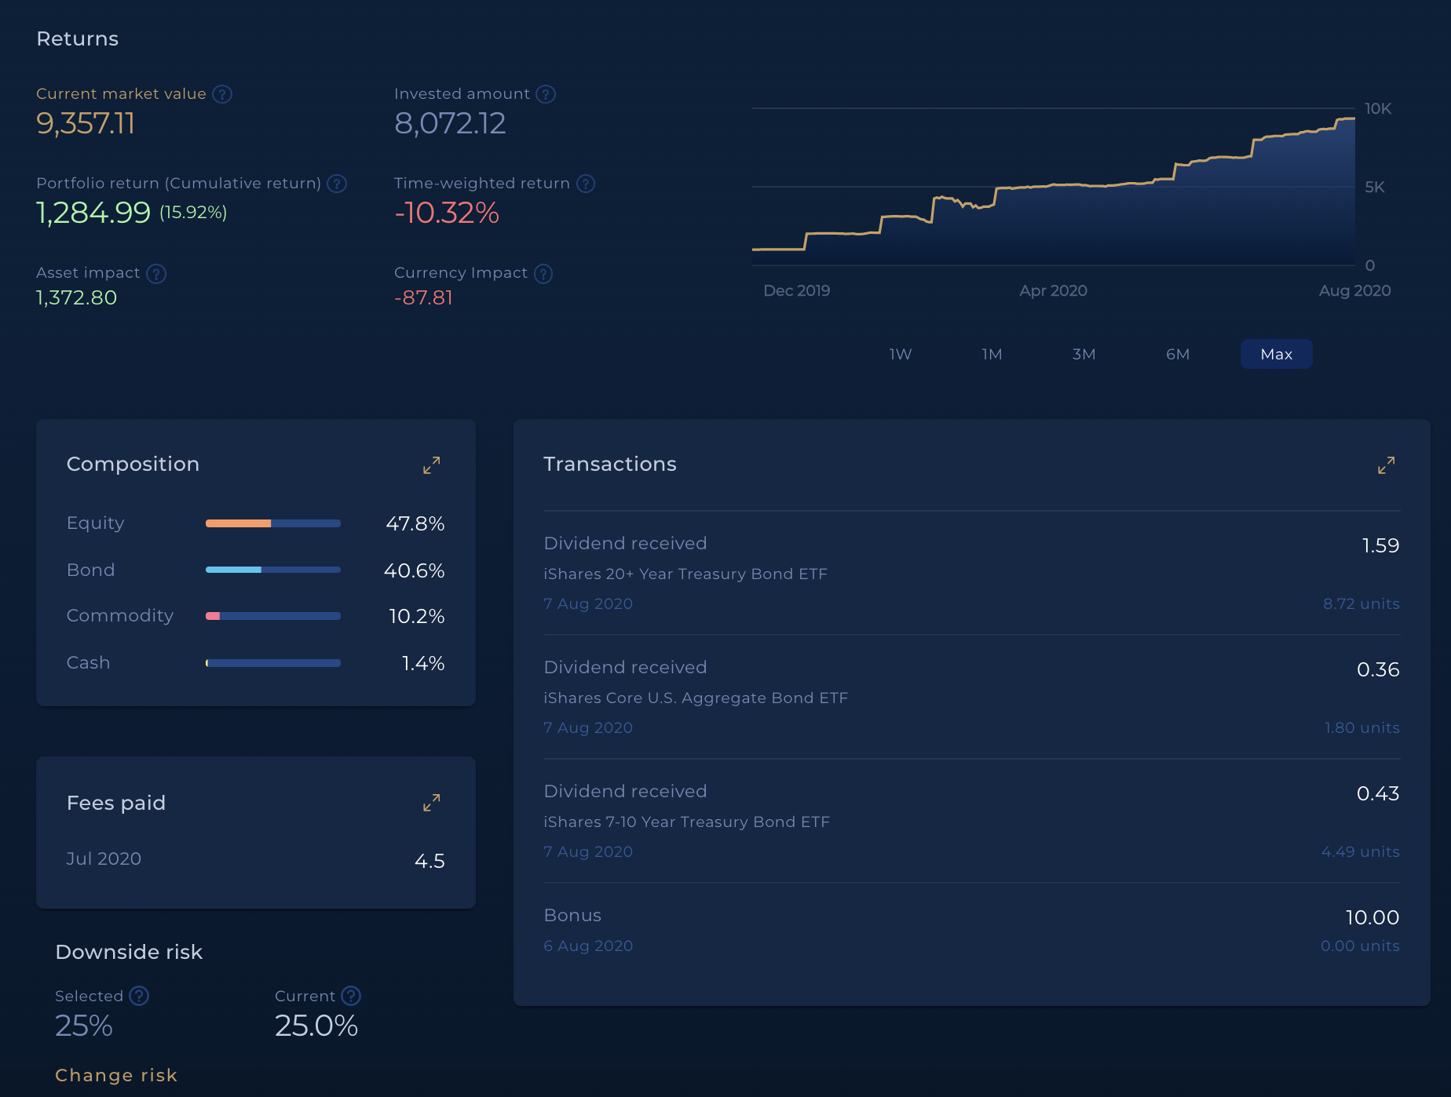The height and width of the screenshot is (1097, 1451).
Task: Click the Bond allocation bar
Action: click(273, 570)
